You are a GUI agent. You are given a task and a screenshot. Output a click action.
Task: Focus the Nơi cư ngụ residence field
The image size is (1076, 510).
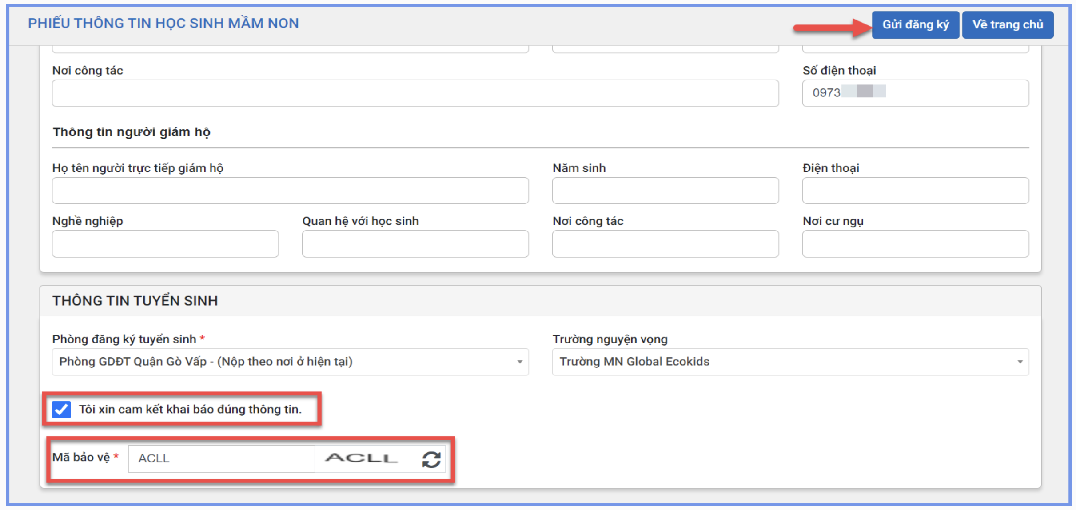point(915,243)
